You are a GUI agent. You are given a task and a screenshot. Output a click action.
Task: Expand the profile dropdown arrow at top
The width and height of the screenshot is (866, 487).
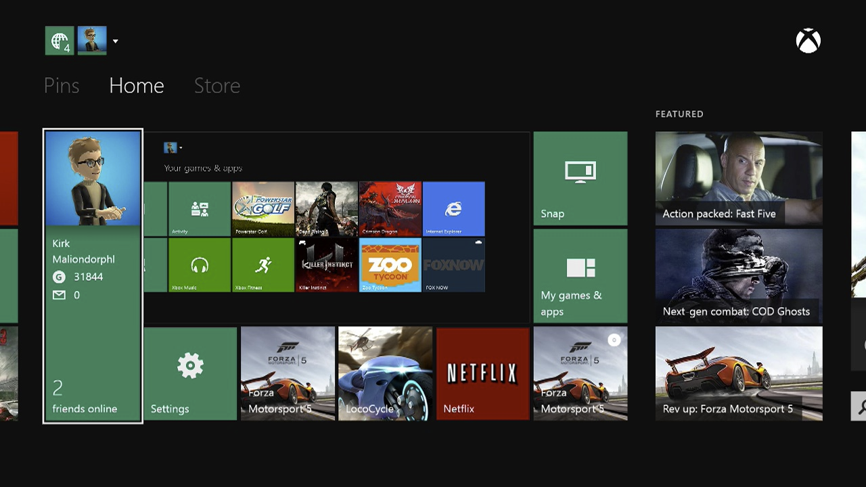(x=116, y=41)
